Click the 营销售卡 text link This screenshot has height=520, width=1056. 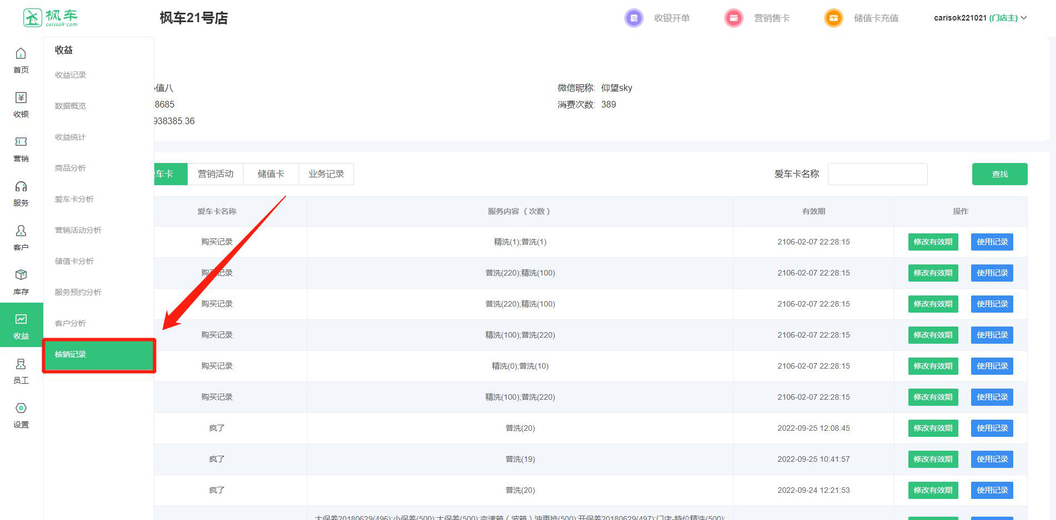[772, 18]
